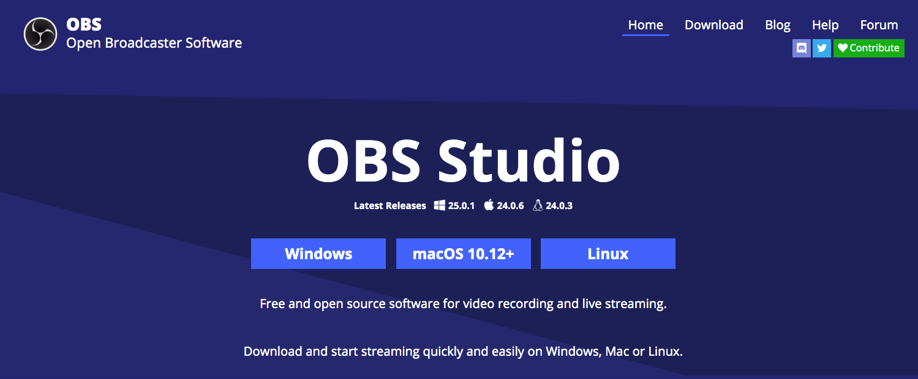Click the Windows version number 25.0.1
Screen dimensions: 918x379
click(461, 206)
